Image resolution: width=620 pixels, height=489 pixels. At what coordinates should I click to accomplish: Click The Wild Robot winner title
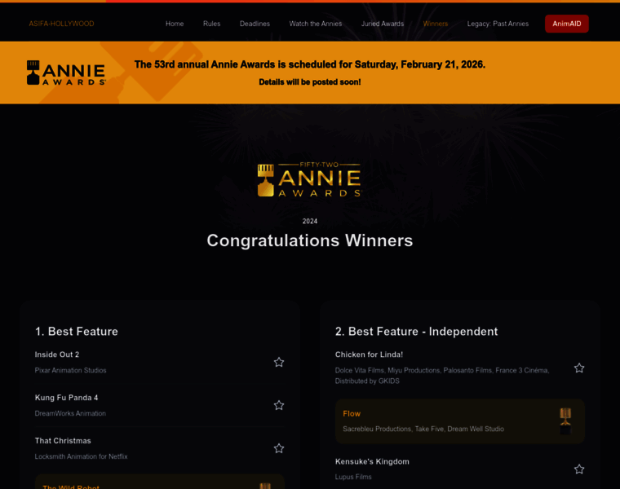click(71, 487)
